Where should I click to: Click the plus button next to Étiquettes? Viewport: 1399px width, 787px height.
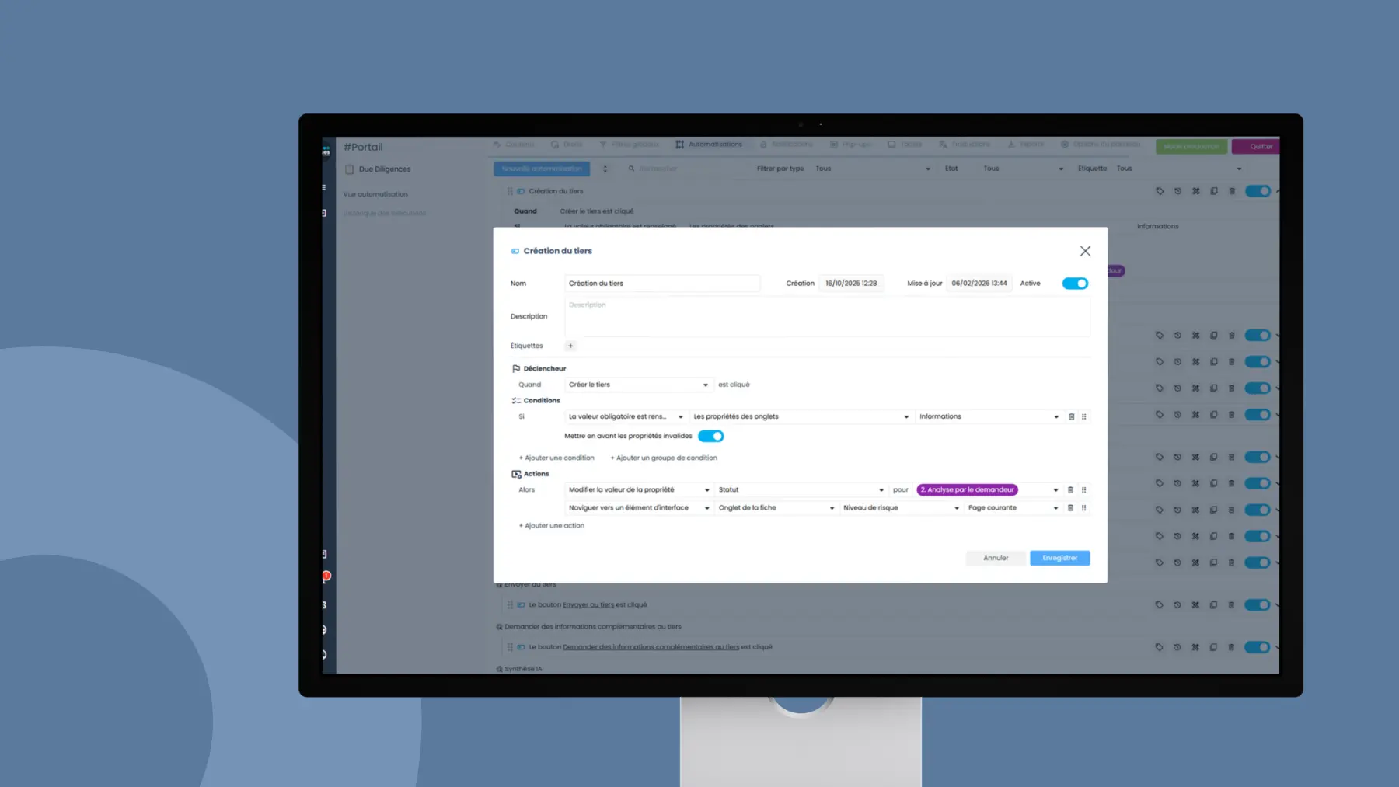click(570, 346)
